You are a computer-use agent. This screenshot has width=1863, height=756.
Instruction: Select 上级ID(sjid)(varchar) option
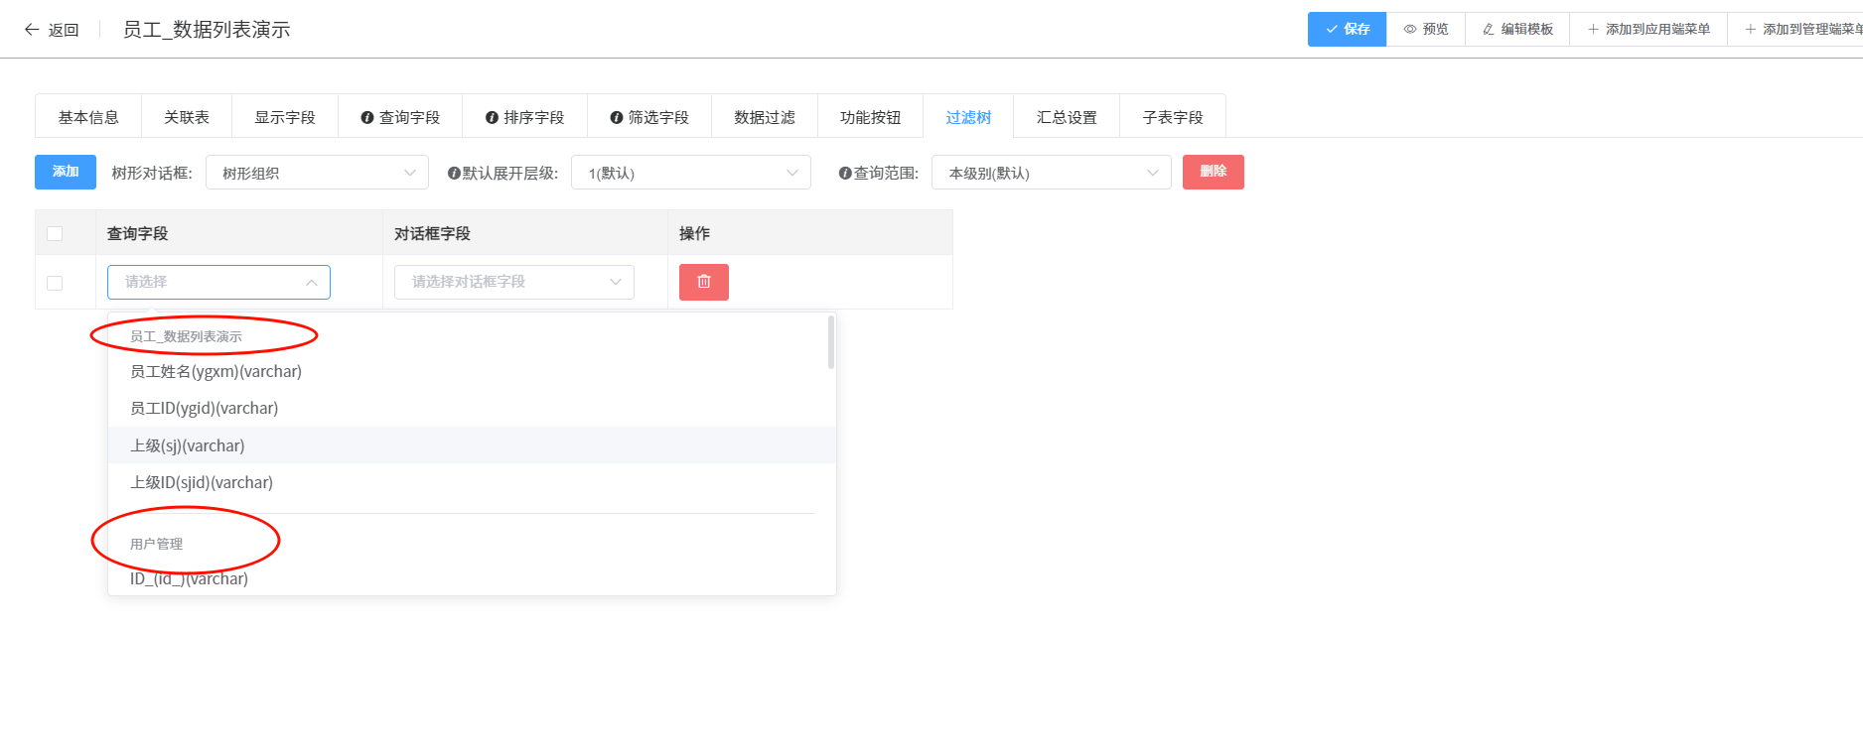472,482
